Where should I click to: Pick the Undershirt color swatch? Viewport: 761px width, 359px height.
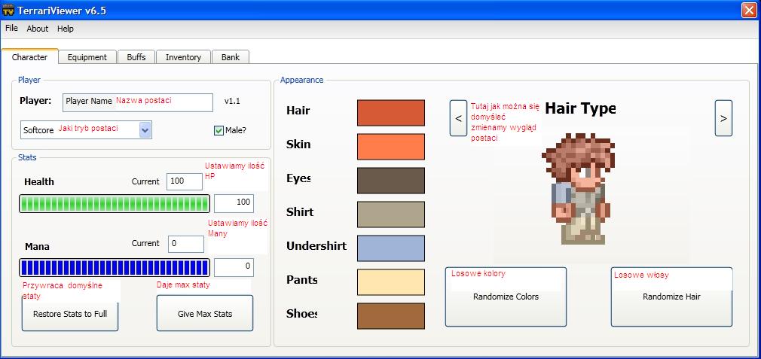(x=391, y=248)
